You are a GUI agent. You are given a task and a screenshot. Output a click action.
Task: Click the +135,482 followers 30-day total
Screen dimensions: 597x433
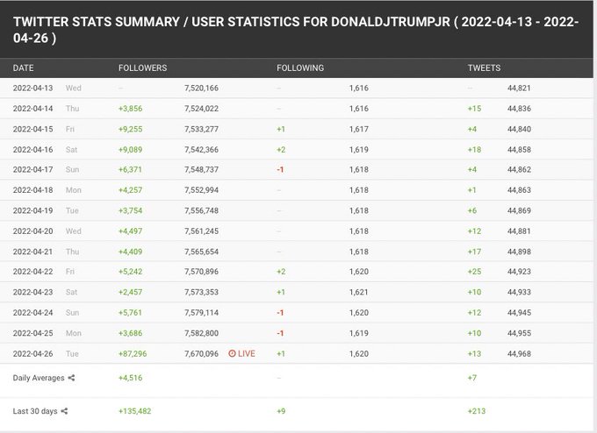[135, 411]
